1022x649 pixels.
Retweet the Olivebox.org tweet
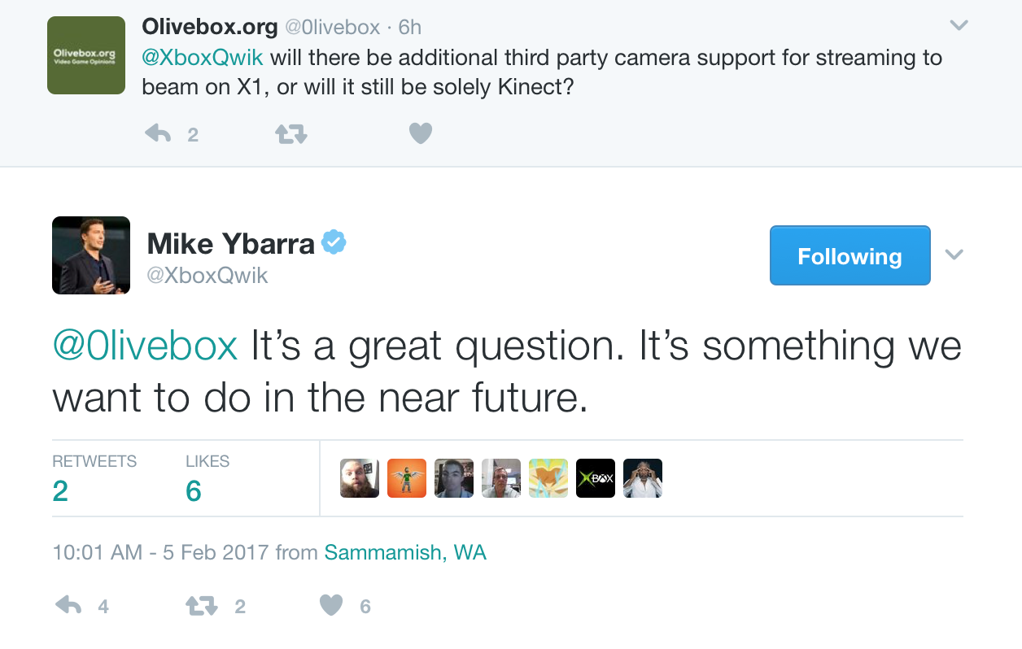(290, 133)
